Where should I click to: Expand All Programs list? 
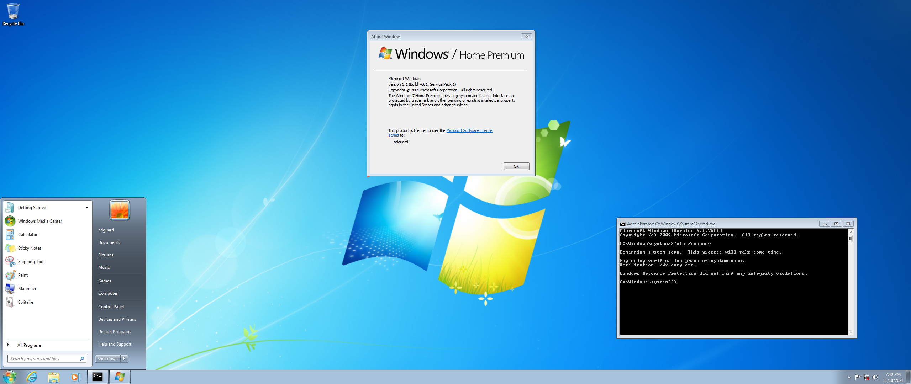[48, 345]
